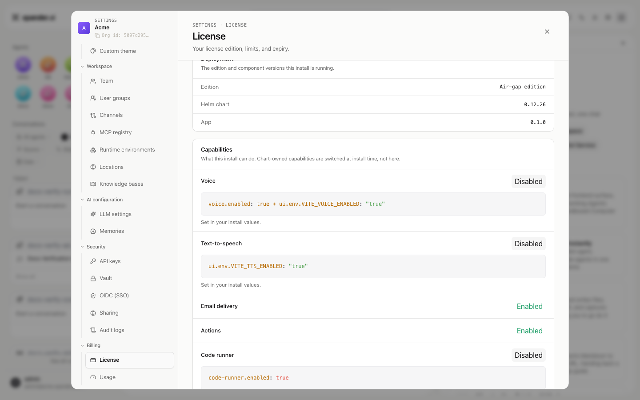Click the Vault lock icon
The image size is (640, 400).
pyautogui.click(x=93, y=278)
